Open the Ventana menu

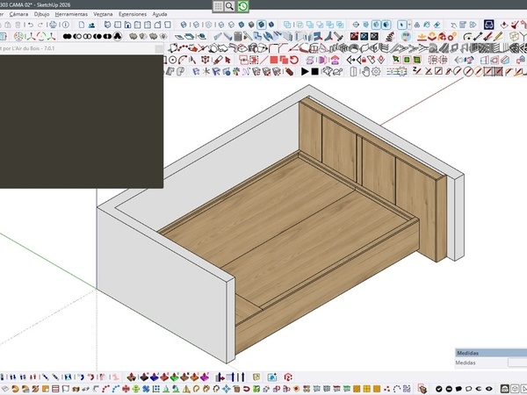click(x=103, y=15)
